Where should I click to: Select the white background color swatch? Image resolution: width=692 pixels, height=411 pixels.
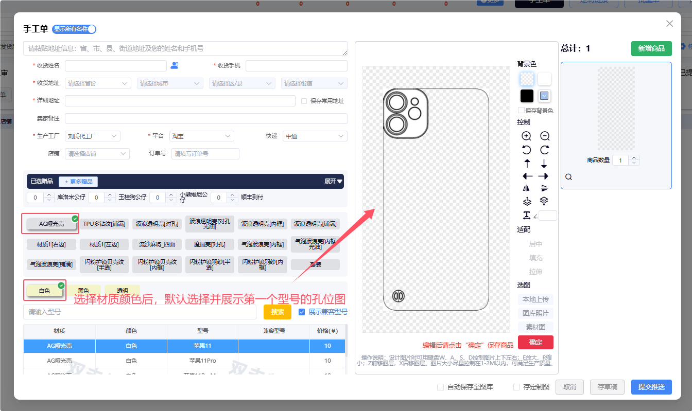coord(544,79)
